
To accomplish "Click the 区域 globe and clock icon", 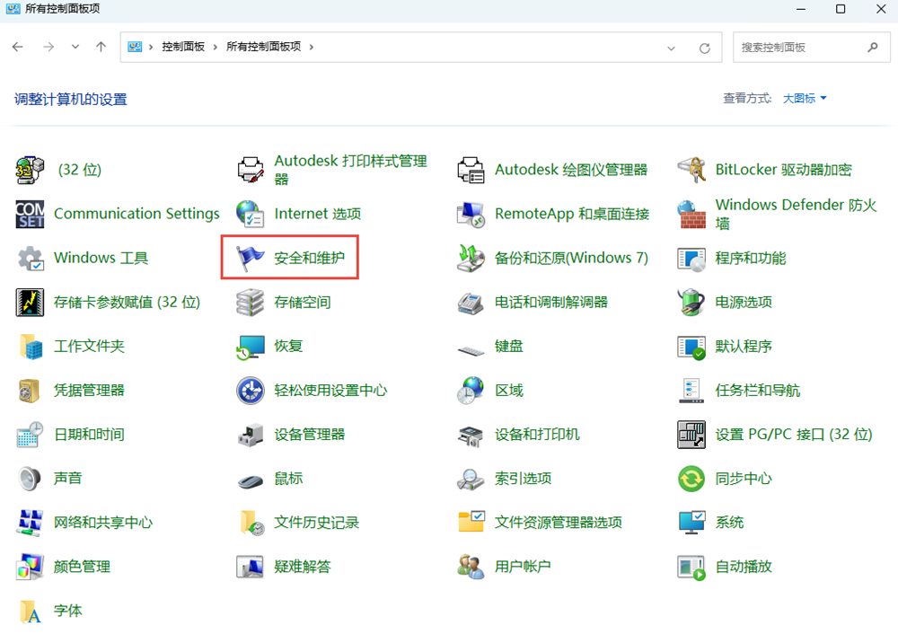I will (x=471, y=390).
